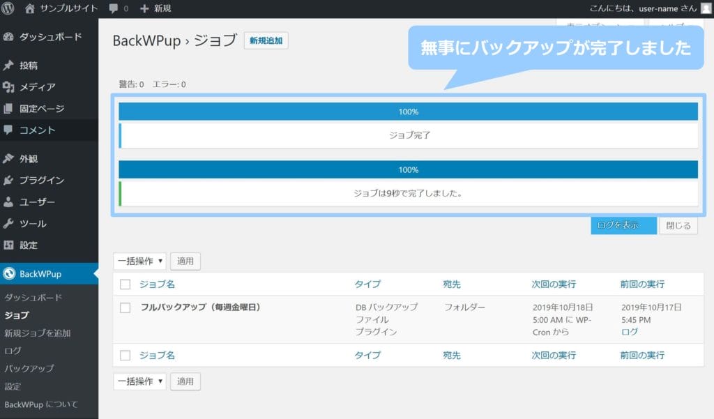Image resolution: width=714 pixels, height=419 pixels.
Task: Sort by タイプ header column
Action: coord(367,284)
